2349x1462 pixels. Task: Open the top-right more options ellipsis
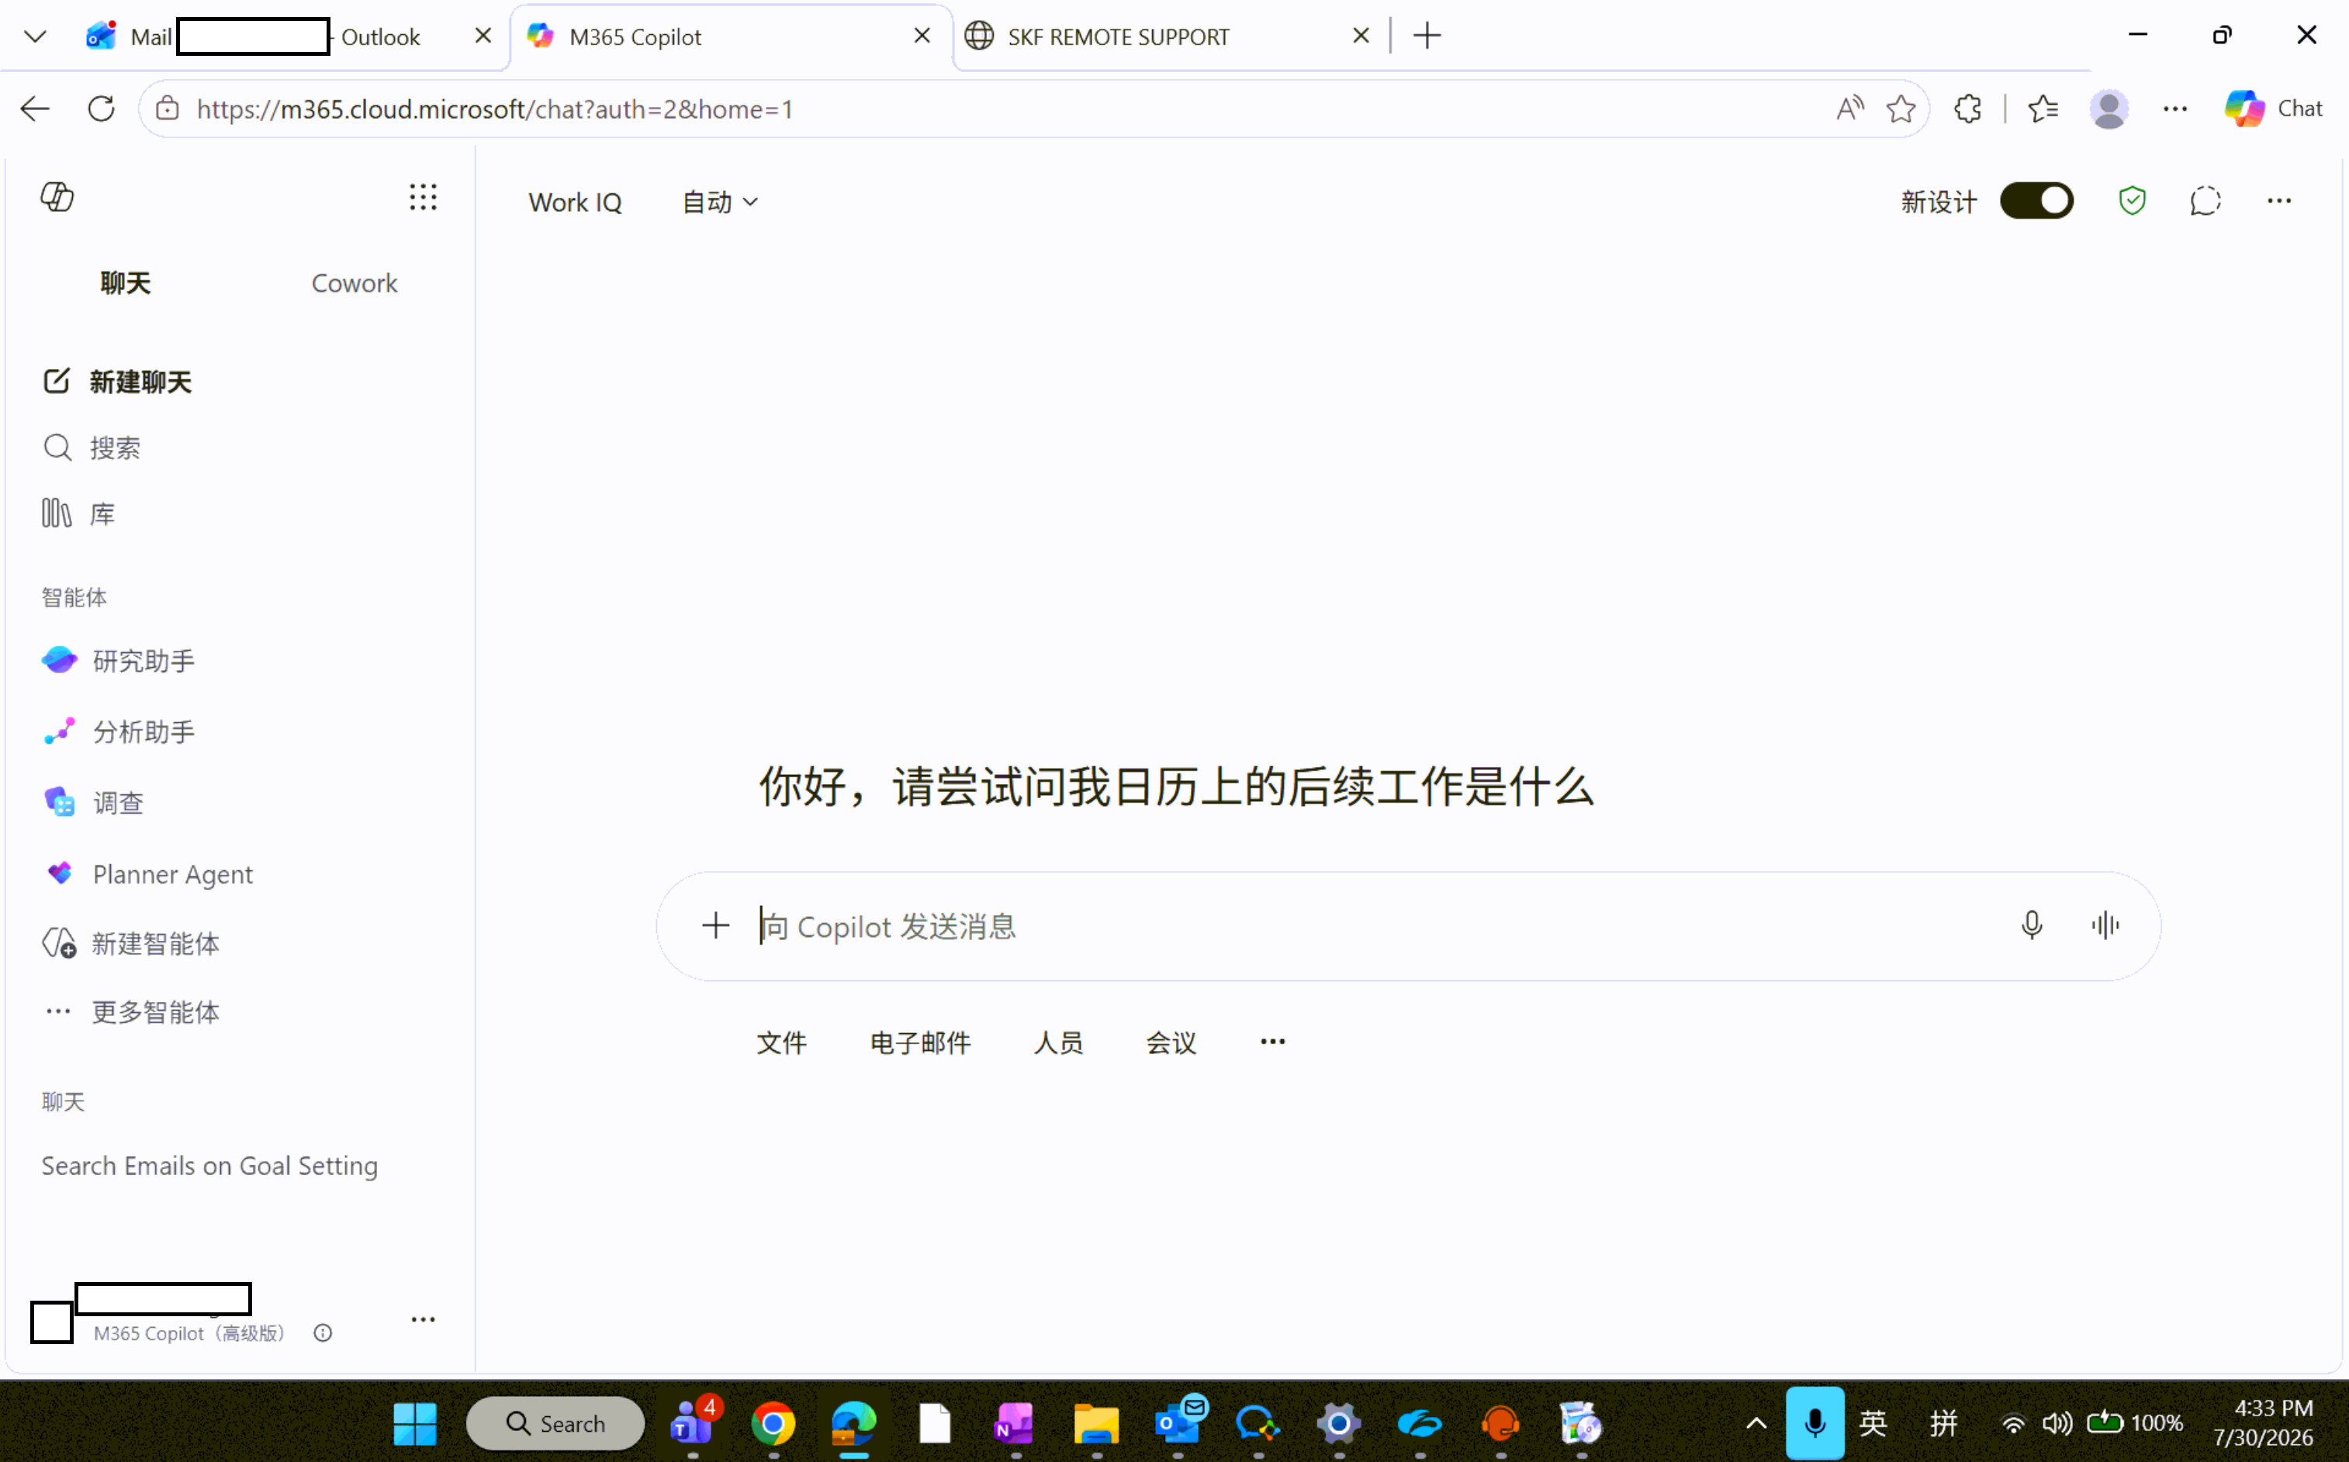[2278, 201]
